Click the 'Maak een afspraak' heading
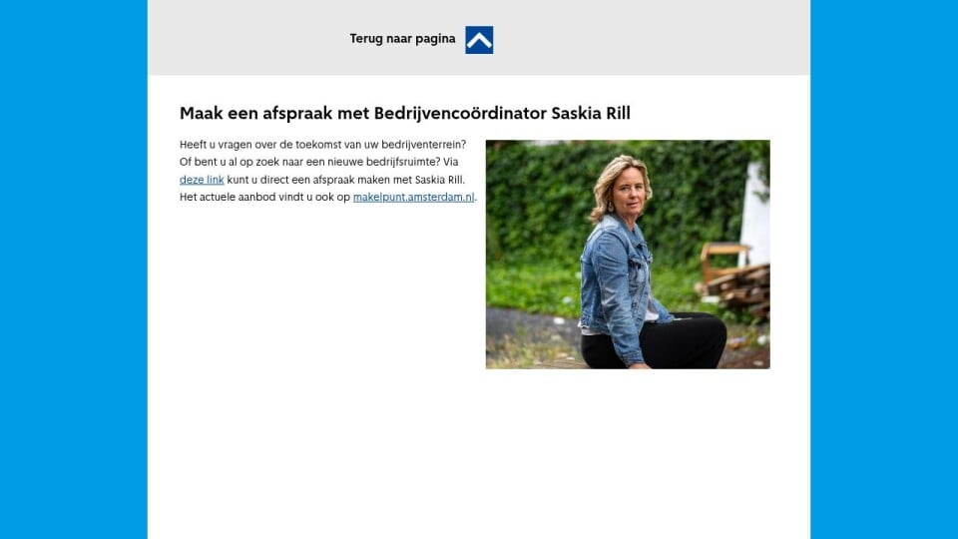The image size is (958, 539). (405, 113)
